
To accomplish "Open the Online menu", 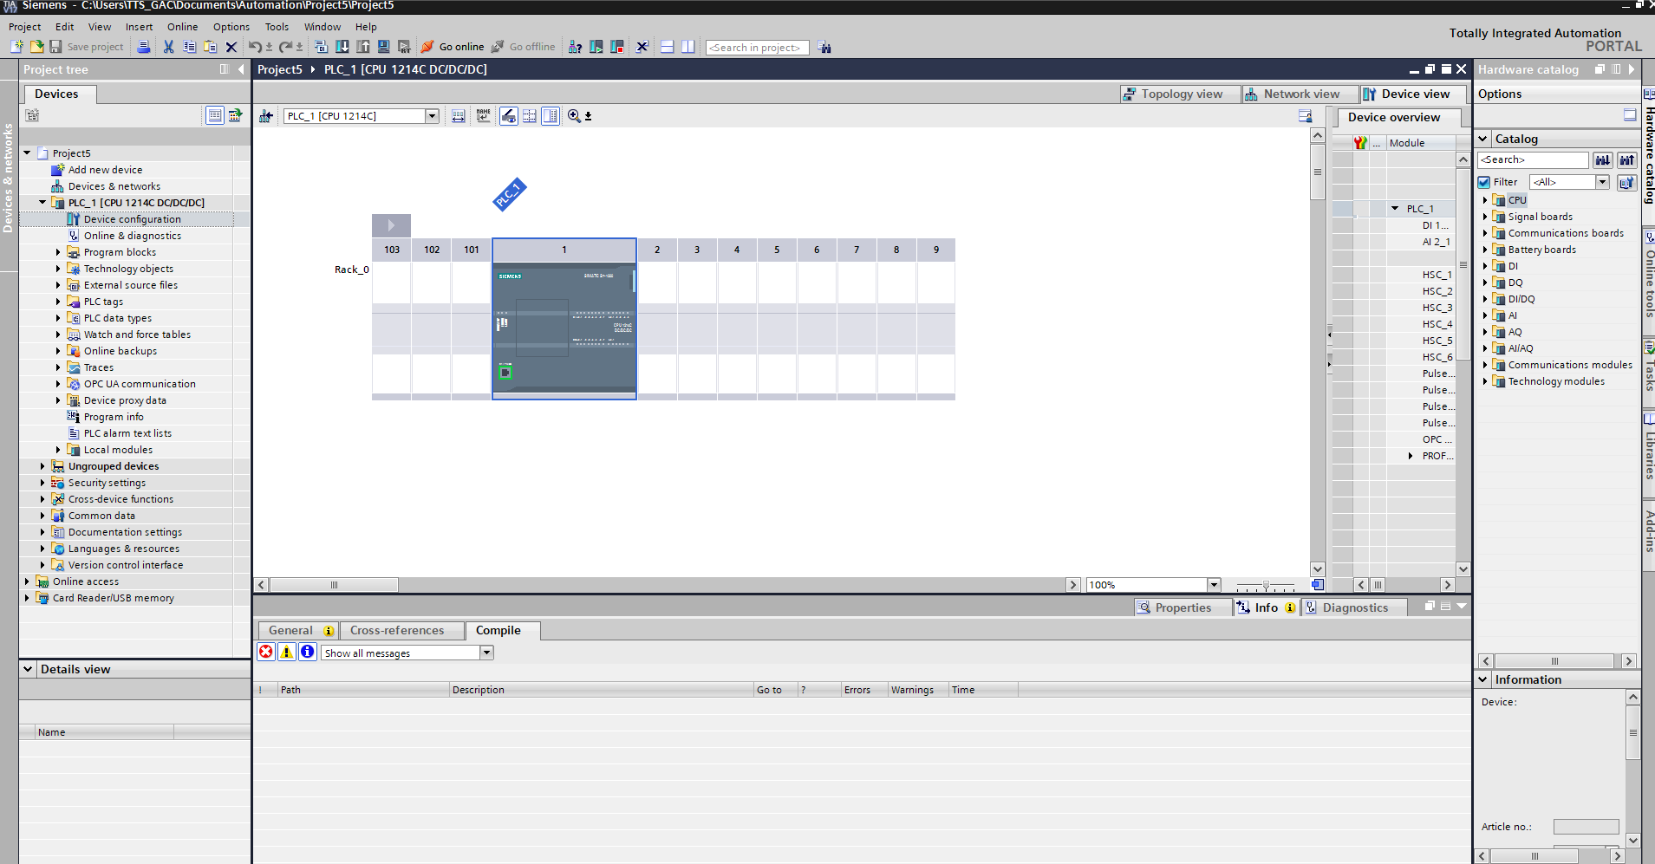I will 182,27.
